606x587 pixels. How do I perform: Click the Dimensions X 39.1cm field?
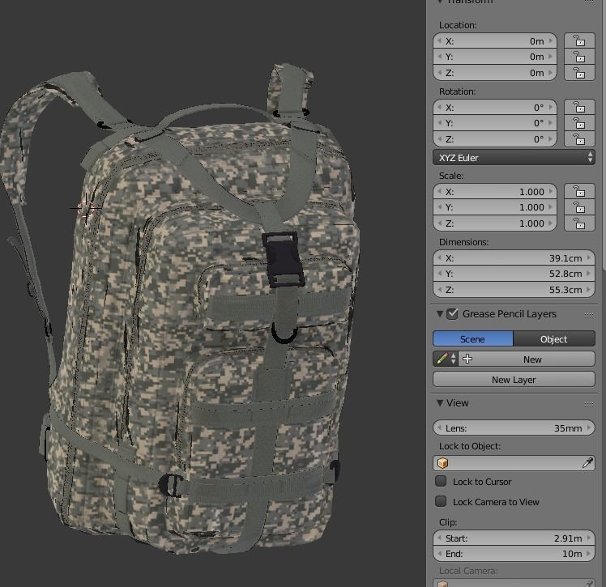tap(514, 257)
